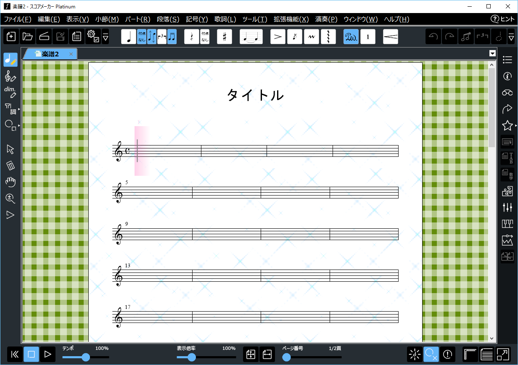Expand the file toolbar overflow arrow
The height and width of the screenshot is (365, 518).
click(x=106, y=37)
